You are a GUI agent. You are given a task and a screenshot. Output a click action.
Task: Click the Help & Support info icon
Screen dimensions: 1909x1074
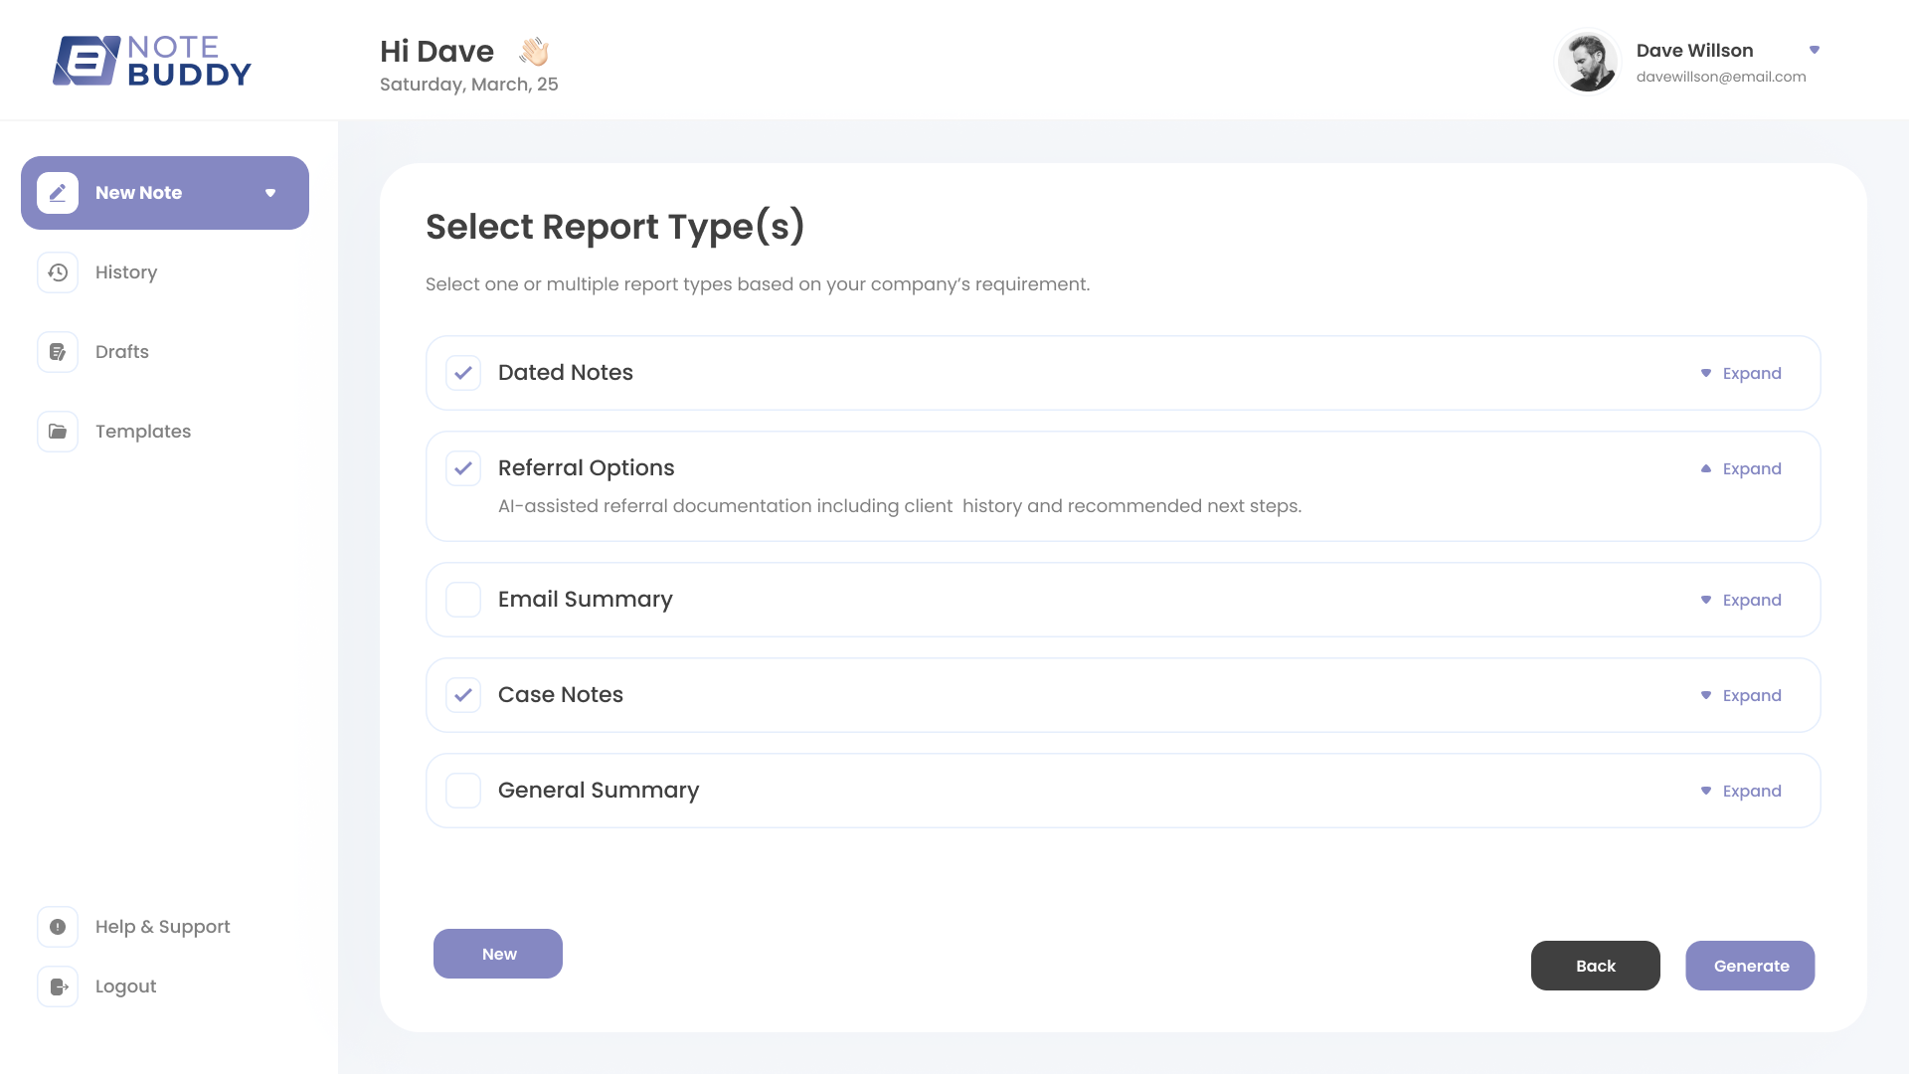(x=58, y=927)
